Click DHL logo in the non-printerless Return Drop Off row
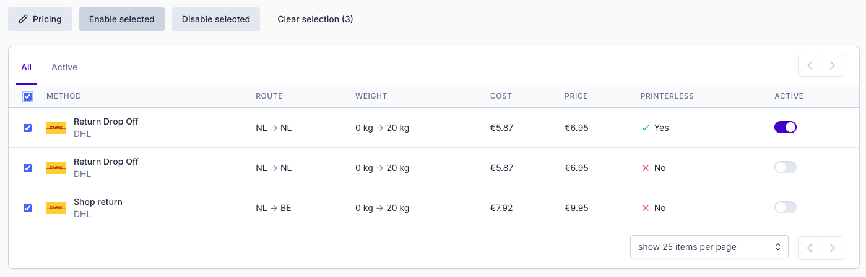The height and width of the screenshot is (277, 866). tap(56, 168)
